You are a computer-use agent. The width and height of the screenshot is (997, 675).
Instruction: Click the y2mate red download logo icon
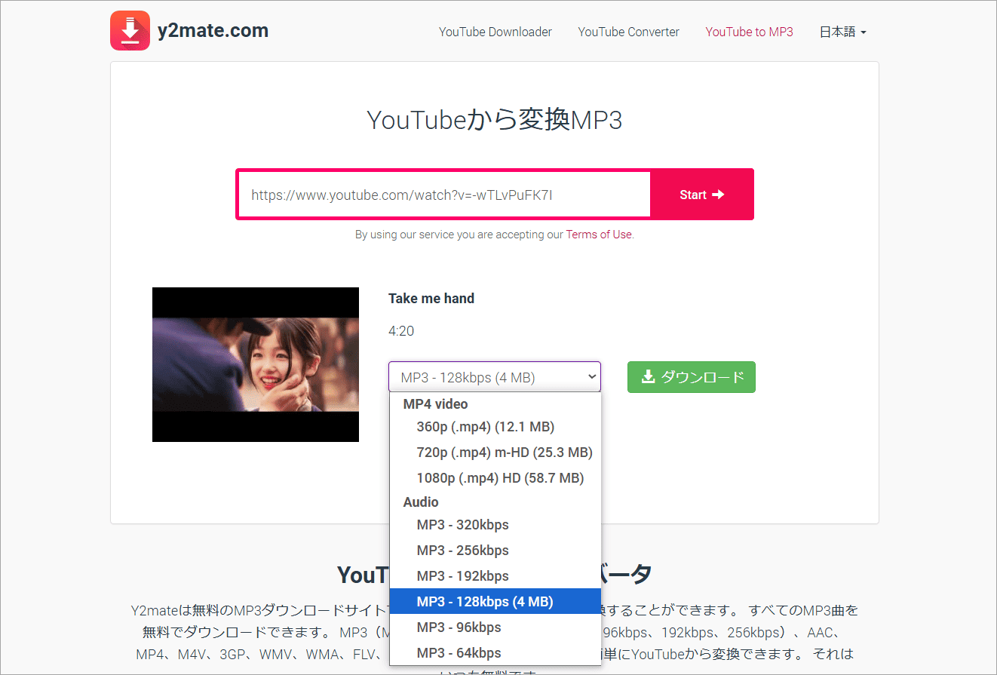click(130, 31)
